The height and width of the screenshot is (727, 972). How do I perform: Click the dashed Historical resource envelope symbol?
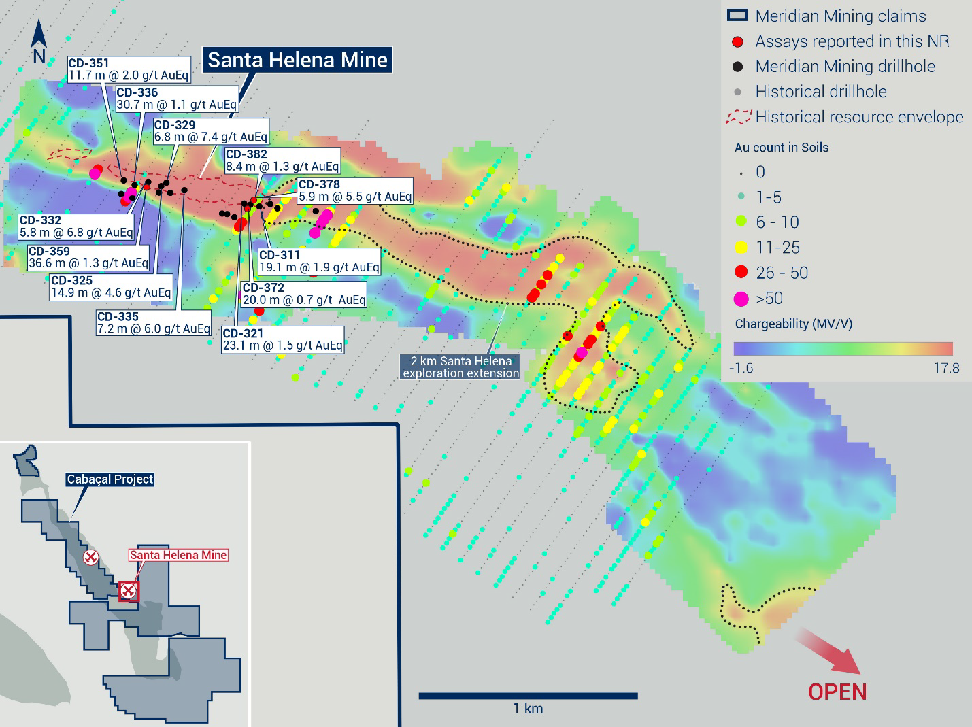click(x=738, y=117)
